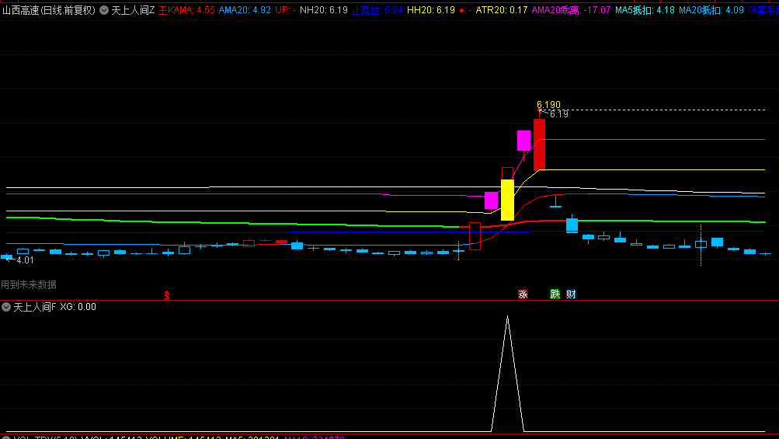Click the 天上人间Z indicator name
This screenshot has width=779, height=439.
133,10
